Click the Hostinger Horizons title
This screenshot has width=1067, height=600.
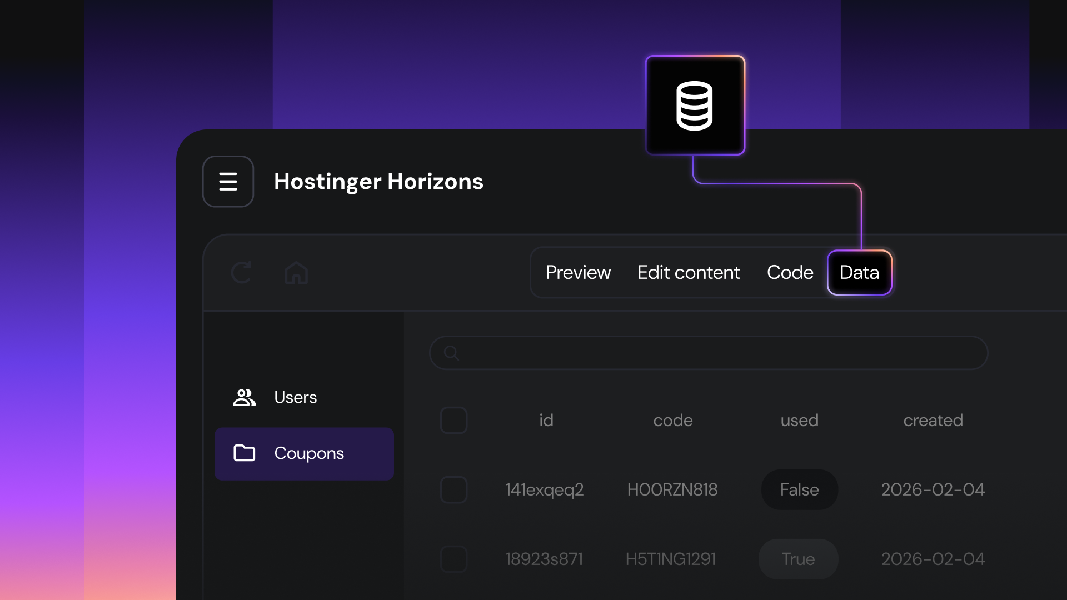point(378,182)
